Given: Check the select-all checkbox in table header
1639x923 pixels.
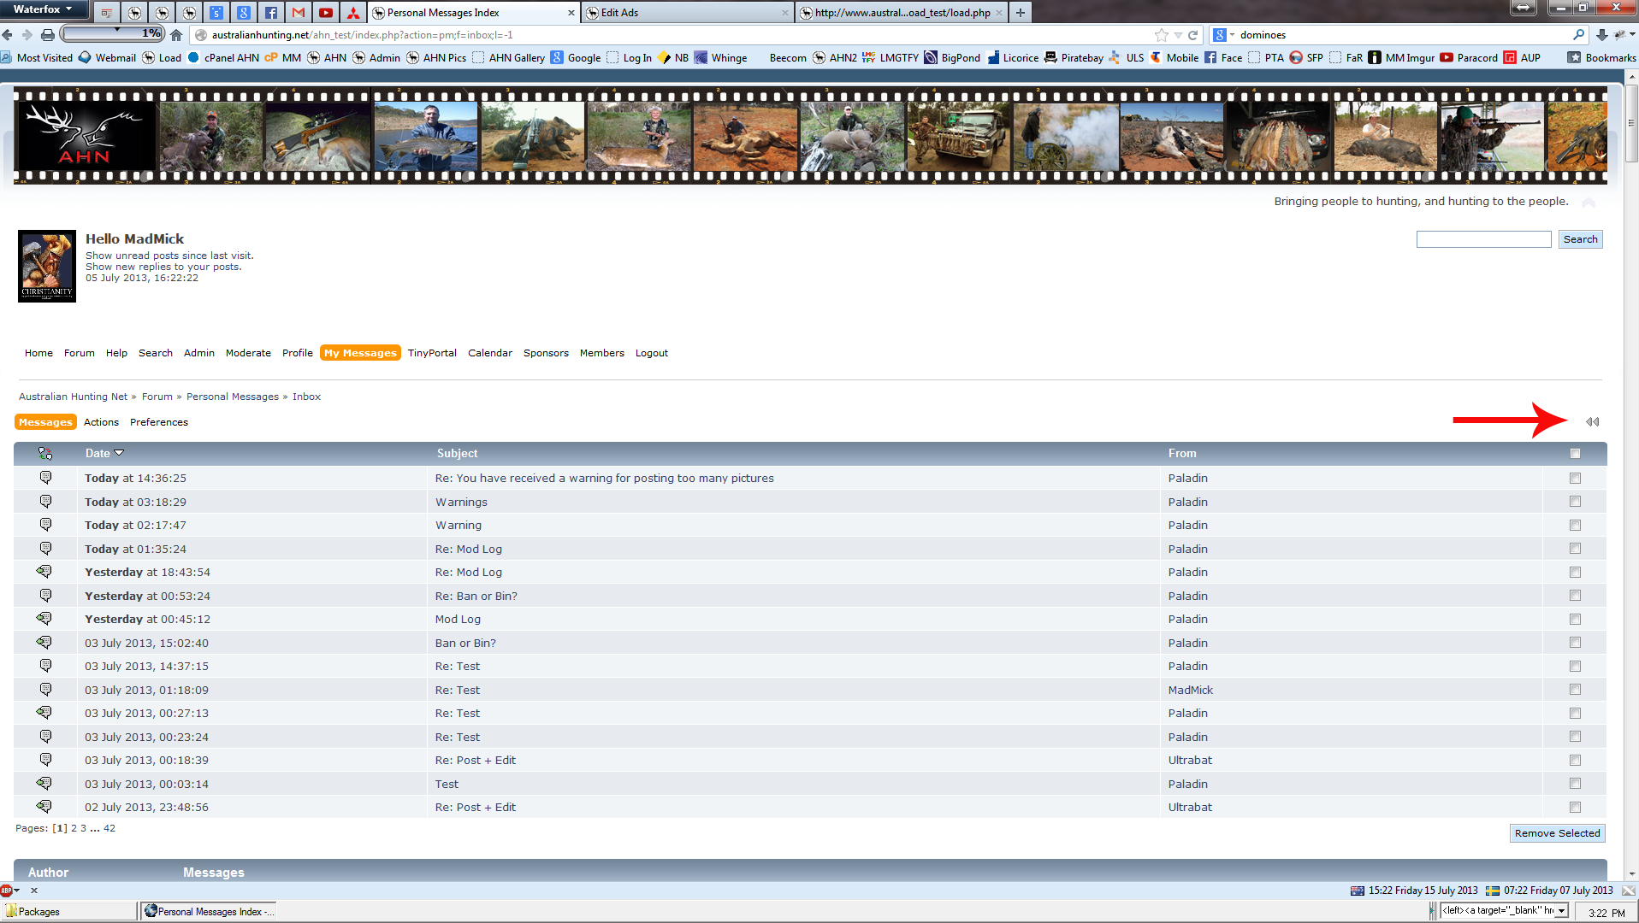Looking at the screenshot, I should (1575, 454).
